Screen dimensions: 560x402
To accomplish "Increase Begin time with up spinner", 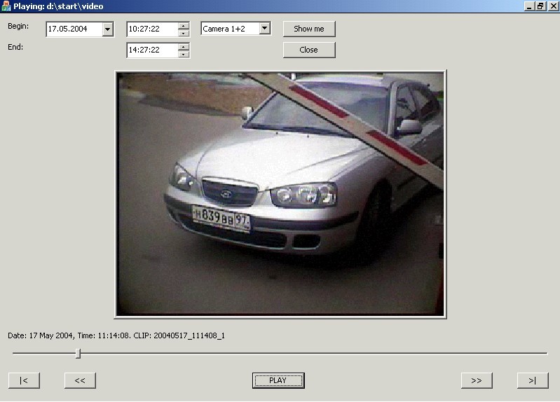I will click(184, 26).
